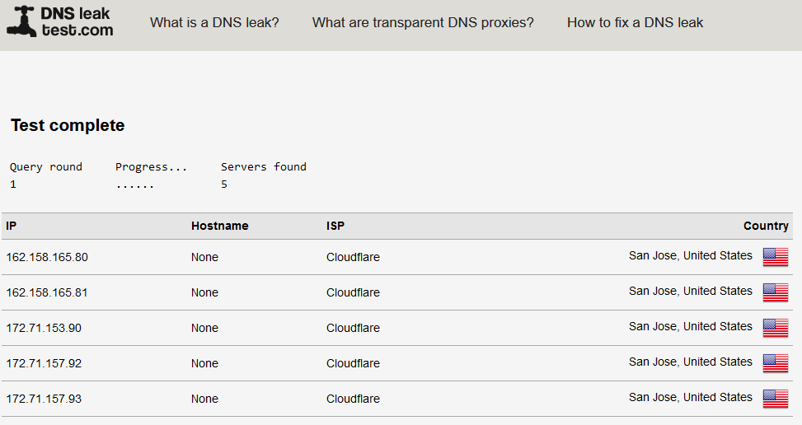802x425 pixels.
Task: Click the US flag for 172.71.153.90
Action: pyautogui.click(x=775, y=328)
